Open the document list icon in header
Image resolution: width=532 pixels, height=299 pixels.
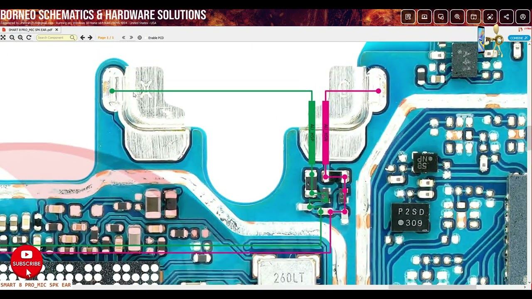click(408, 17)
